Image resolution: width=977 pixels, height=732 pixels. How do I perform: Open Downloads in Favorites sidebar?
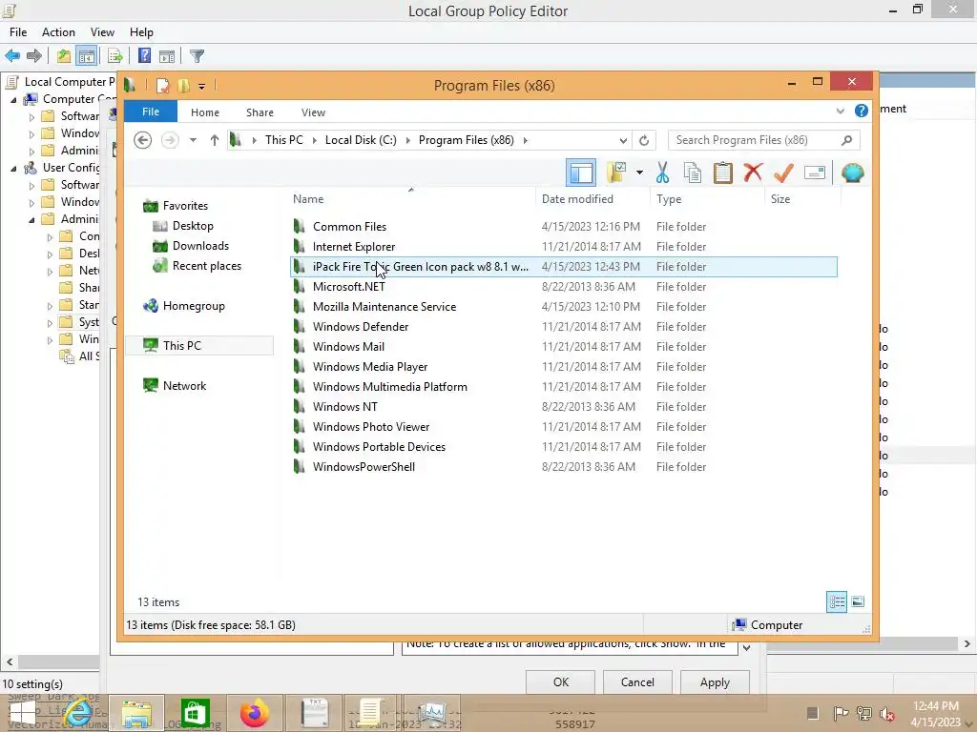[x=200, y=246]
